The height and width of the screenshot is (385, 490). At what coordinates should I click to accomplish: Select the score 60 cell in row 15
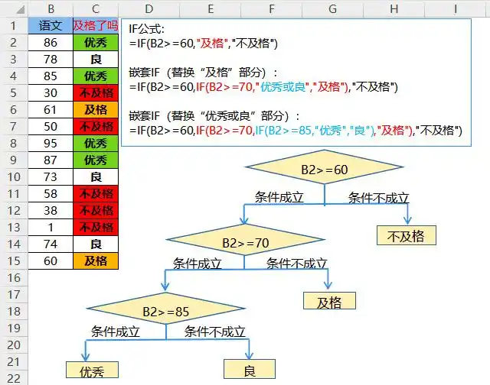tap(51, 261)
